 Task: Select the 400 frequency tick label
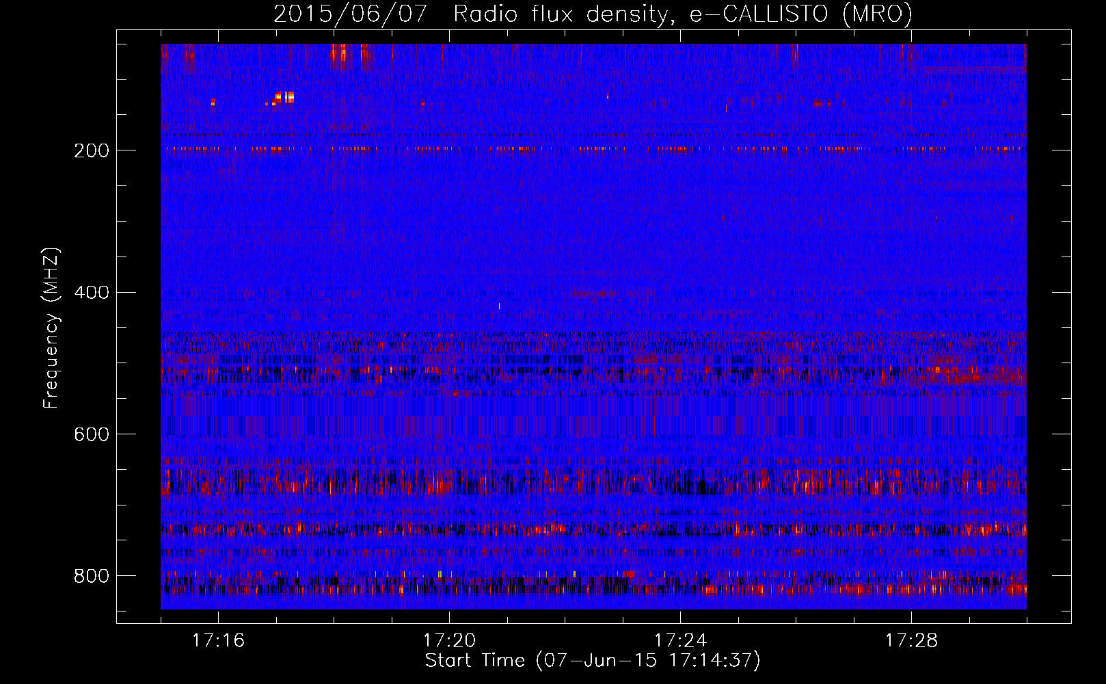[92, 293]
